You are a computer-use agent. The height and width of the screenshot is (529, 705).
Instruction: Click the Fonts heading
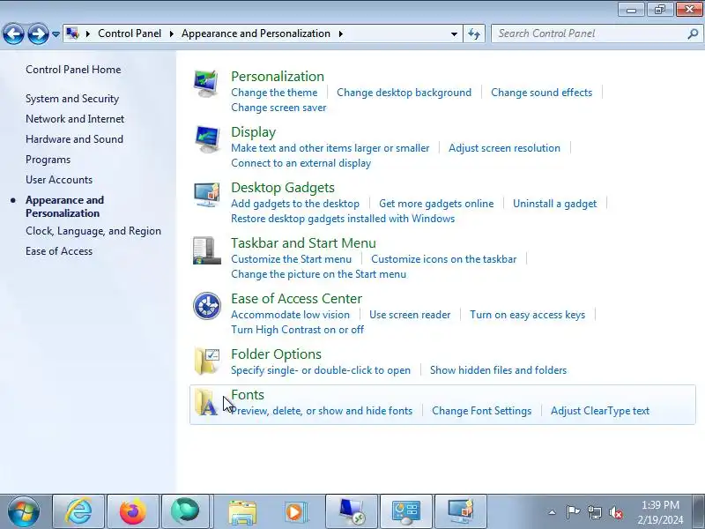(248, 394)
